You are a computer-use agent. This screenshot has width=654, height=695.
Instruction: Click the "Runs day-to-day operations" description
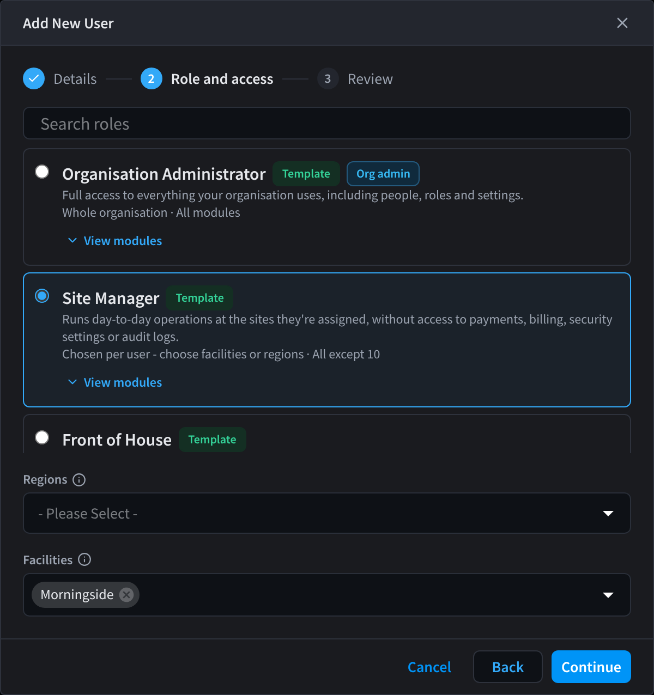point(337,328)
